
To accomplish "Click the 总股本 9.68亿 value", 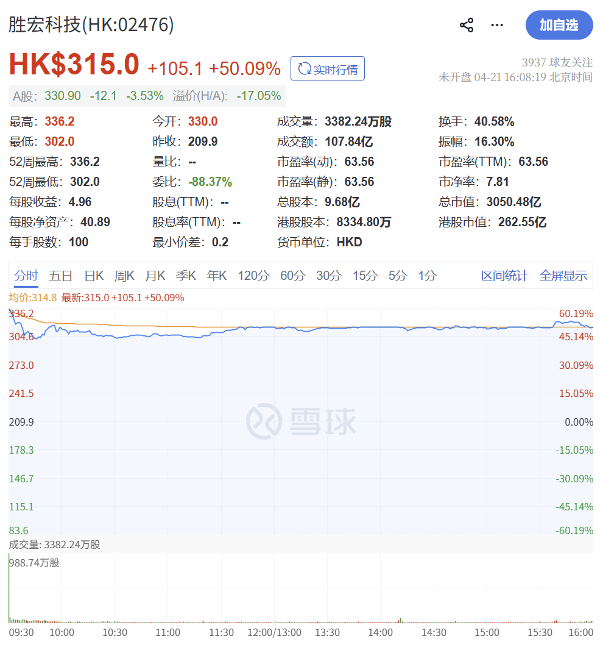I will (x=342, y=202).
